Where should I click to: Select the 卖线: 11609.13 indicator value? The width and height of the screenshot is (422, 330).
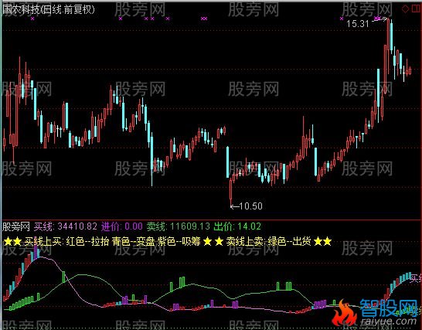pos(178,226)
